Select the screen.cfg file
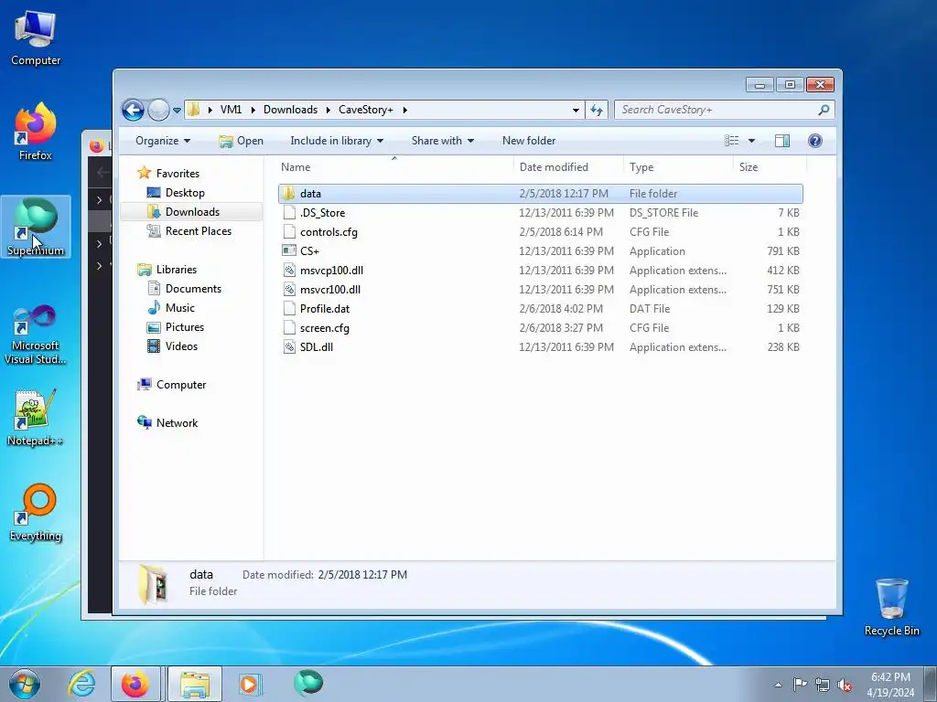Image resolution: width=937 pixels, height=702 pixels. tap(325, 328)
